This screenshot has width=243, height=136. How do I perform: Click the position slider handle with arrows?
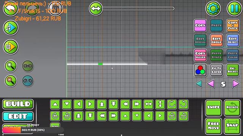(96, 9)
